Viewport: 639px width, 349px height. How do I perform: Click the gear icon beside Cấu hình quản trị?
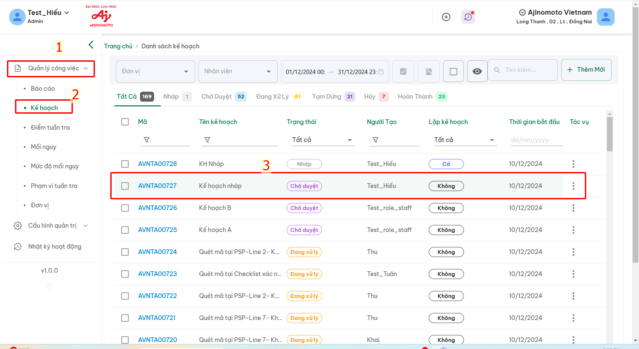tap(18, 226)
